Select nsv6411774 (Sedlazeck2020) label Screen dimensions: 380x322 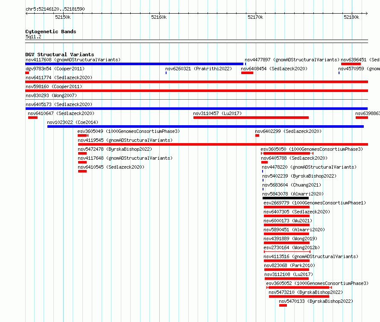pos(59,78)
